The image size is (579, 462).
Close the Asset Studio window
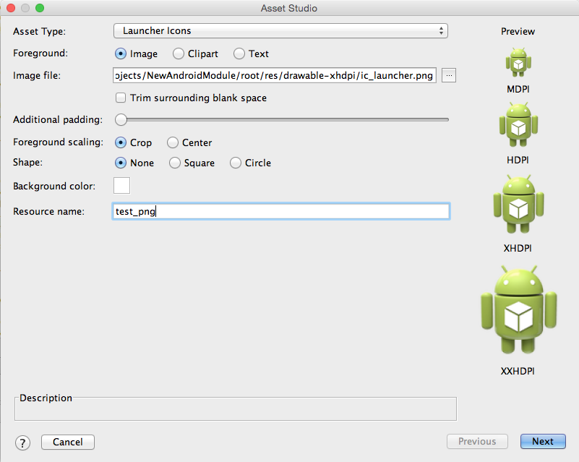coord(11,8)
